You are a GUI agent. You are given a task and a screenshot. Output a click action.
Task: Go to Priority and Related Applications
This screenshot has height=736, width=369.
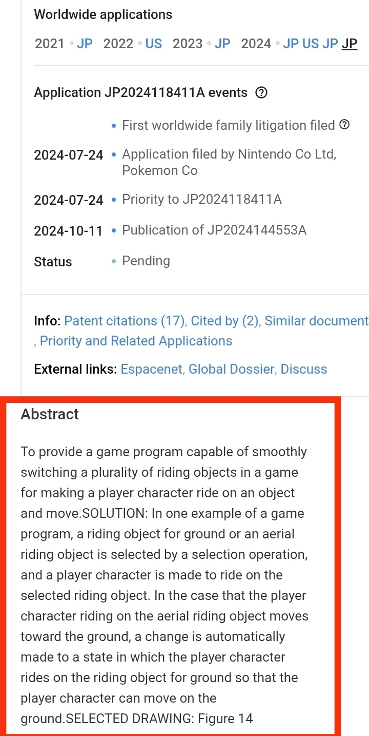pyautogui.click(x=136, y=341)
